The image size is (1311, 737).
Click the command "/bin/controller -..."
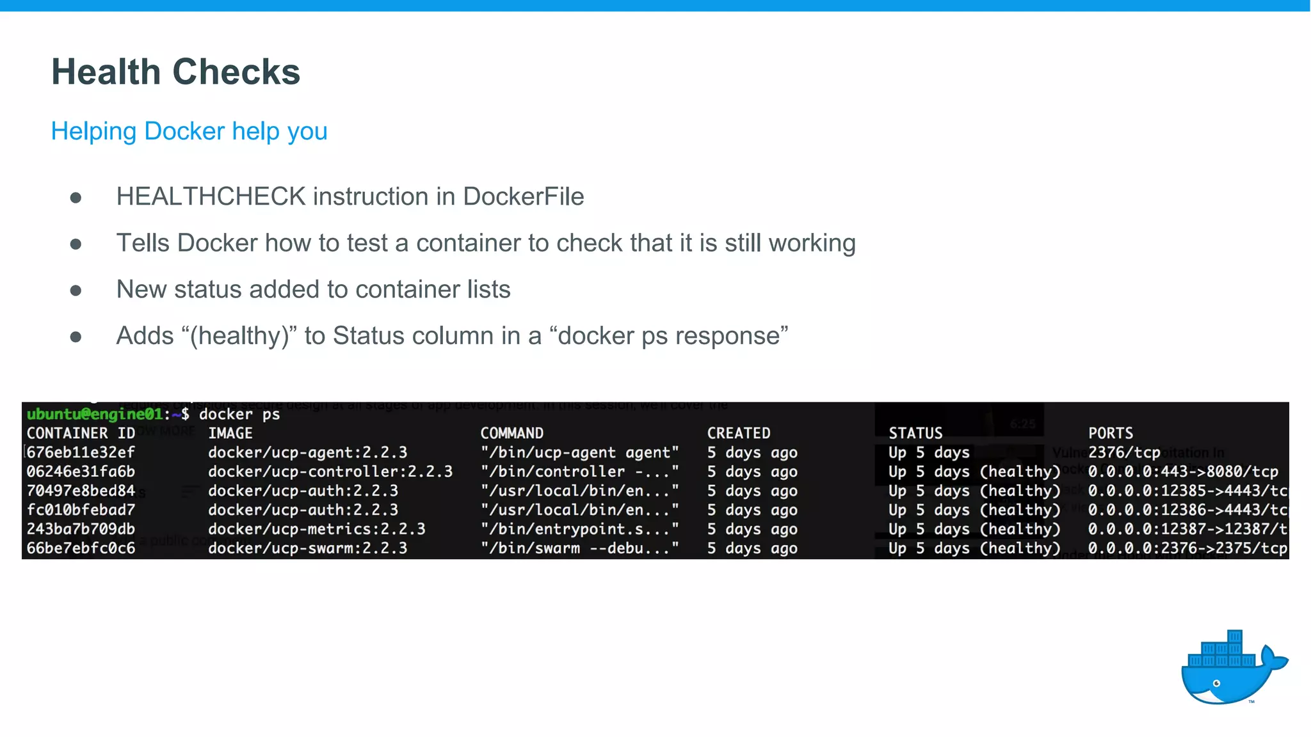[580, 472]
